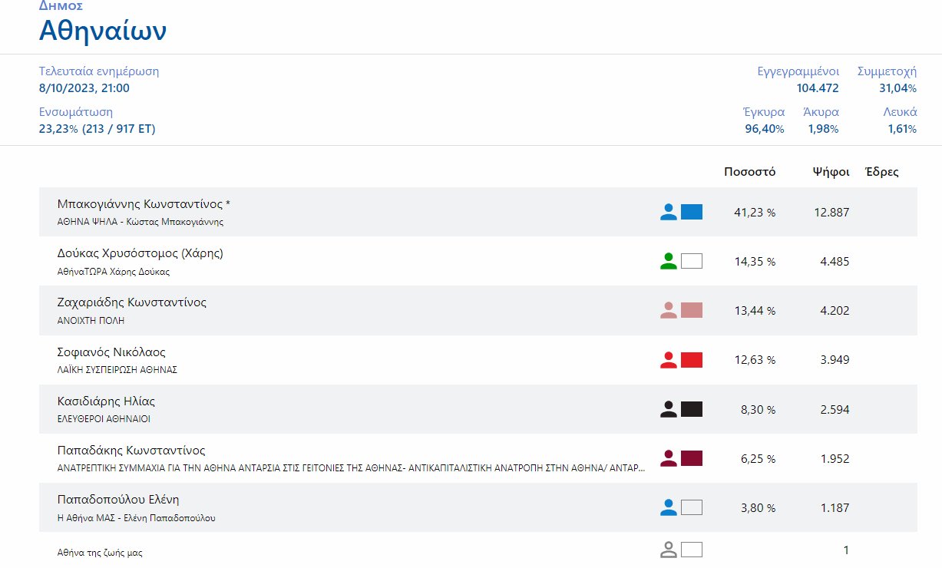This screenshot has width=942, height=568.
Task: Select candidate Μπακογιάννης Κωνσταντίνος
Action: point(144,204)
